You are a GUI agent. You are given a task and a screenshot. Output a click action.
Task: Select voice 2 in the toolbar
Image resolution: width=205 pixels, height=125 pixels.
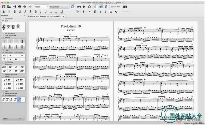[x=124, y=12]
